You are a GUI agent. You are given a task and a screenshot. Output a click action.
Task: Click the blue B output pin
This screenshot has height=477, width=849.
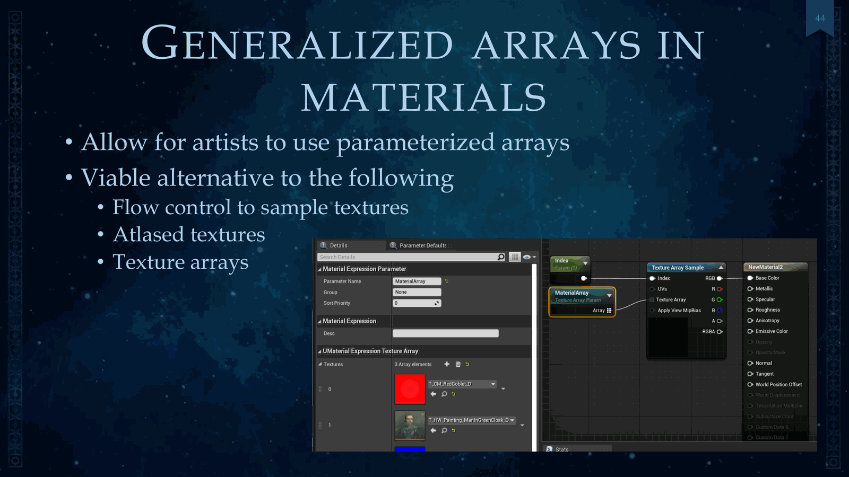720,311
